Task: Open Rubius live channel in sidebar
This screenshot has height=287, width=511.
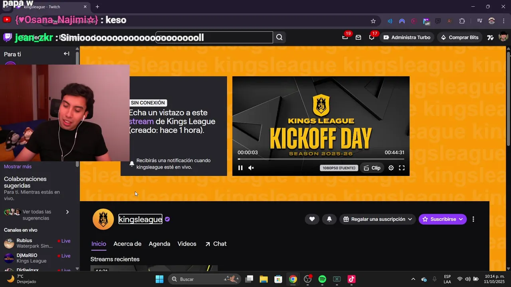Action: point(37,243)
